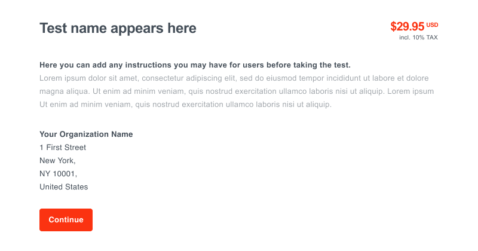Click the 'NY 10001,' postal code line
The height and width of the screenshot is (251, 478).
(x=59, y=174)
